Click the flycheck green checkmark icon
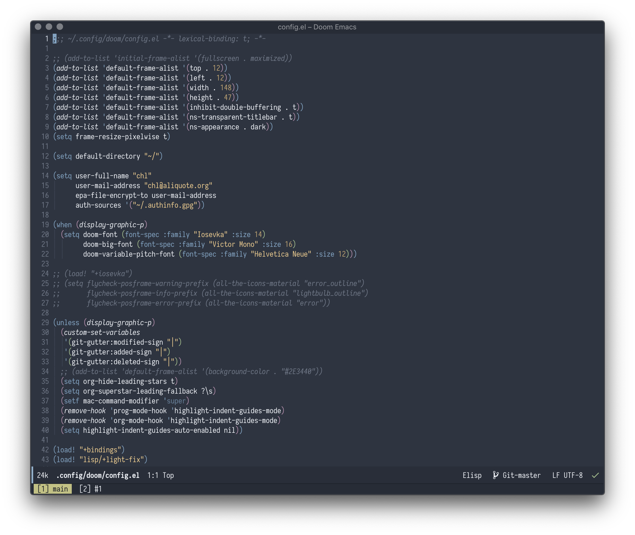This screenshot has width=635, height=535. 595,475
